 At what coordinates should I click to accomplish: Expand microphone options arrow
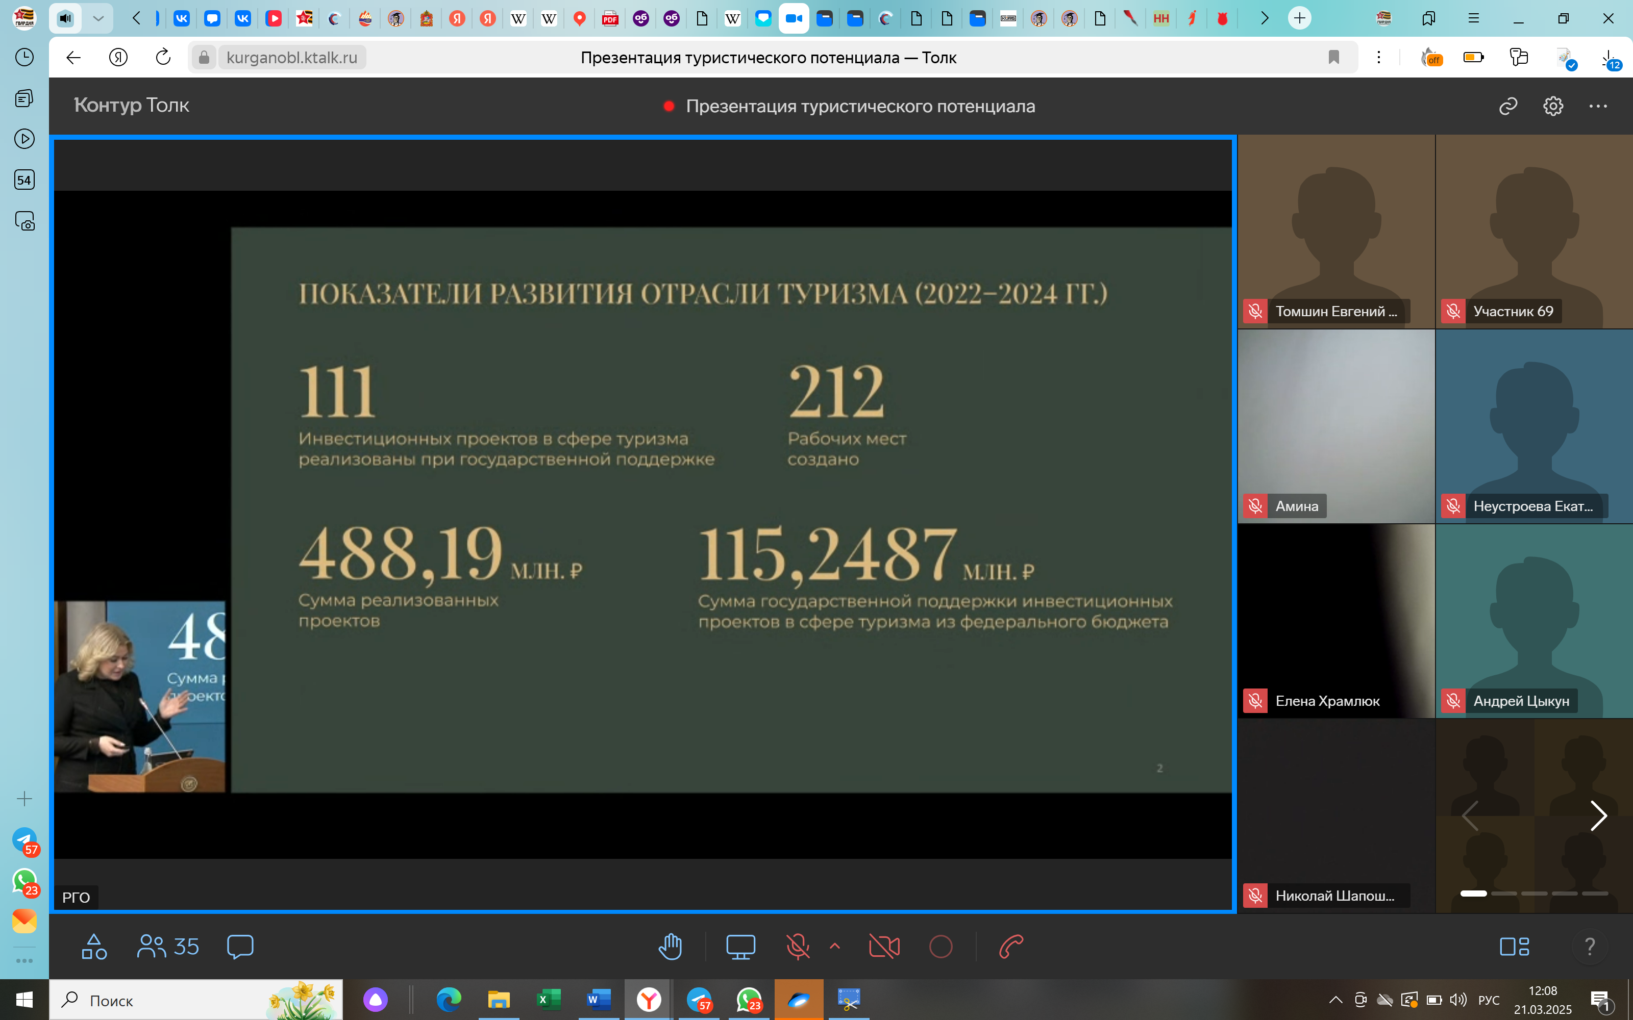click(835, 946)
